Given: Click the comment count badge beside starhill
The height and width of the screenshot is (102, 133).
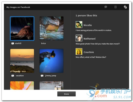Looking at the screenshot, I should (x=13, y=43).
